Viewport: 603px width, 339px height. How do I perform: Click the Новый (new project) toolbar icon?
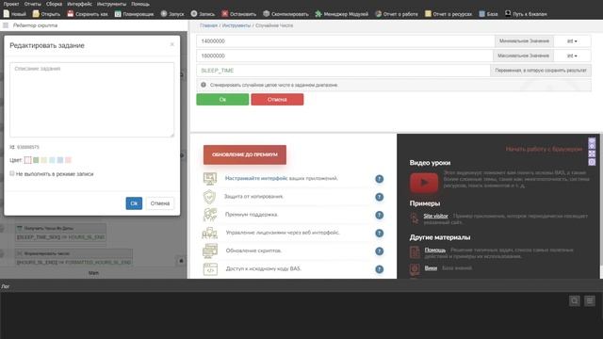(x=7, y=14)
